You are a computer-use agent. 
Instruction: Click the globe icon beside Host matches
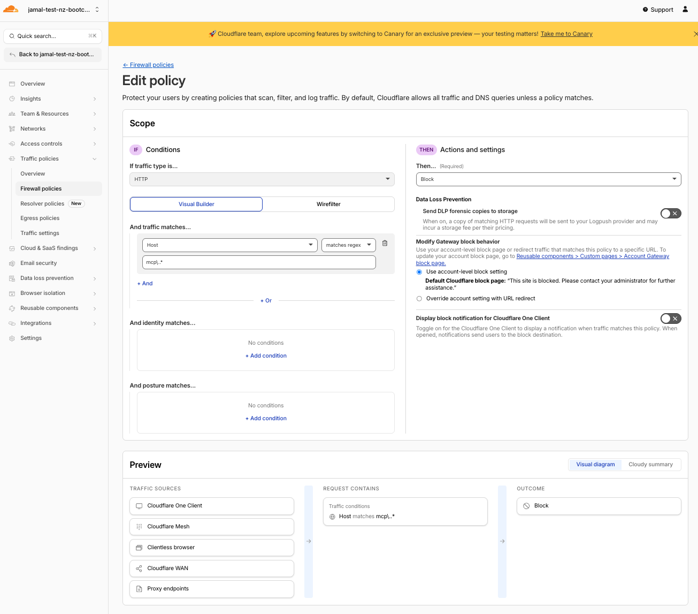[x=332, y=517]
